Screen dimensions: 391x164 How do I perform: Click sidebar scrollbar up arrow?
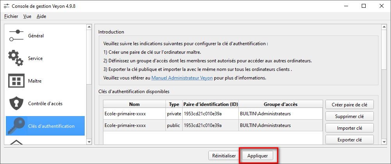point(89,26)
